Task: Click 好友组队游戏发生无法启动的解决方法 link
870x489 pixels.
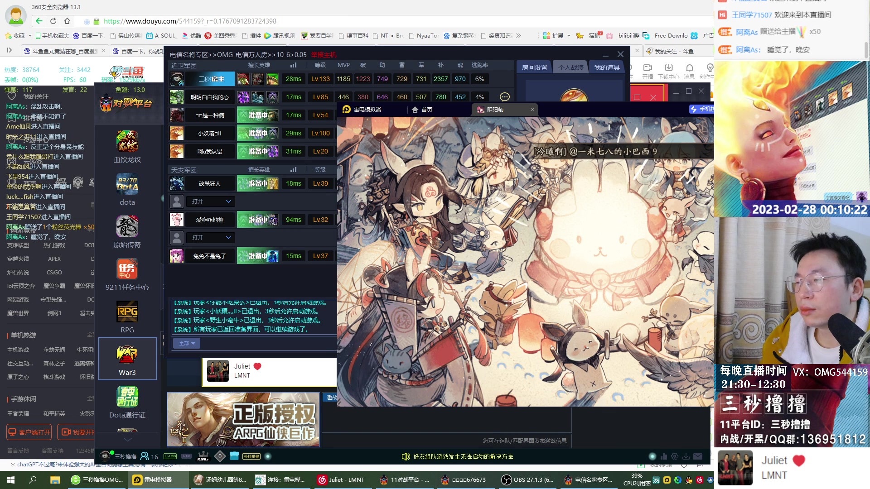Action: [463, 456]
